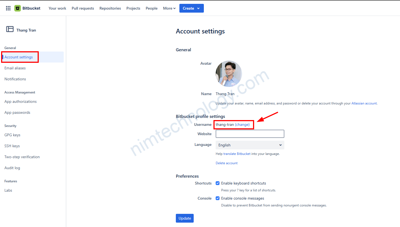Open Two-step verification settings
This screenshot has height=227, width=400.
click(x=22, y=157)
